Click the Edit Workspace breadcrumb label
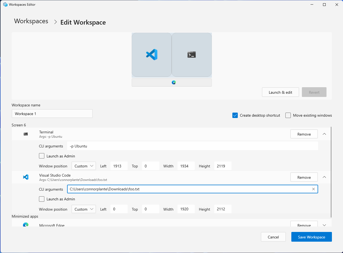This screenshot has height=253, width=343. pos(83,22)
